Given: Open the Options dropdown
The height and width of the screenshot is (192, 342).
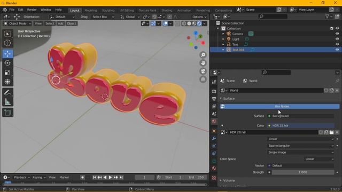Looking at the screenshot, I should [199, 17].
